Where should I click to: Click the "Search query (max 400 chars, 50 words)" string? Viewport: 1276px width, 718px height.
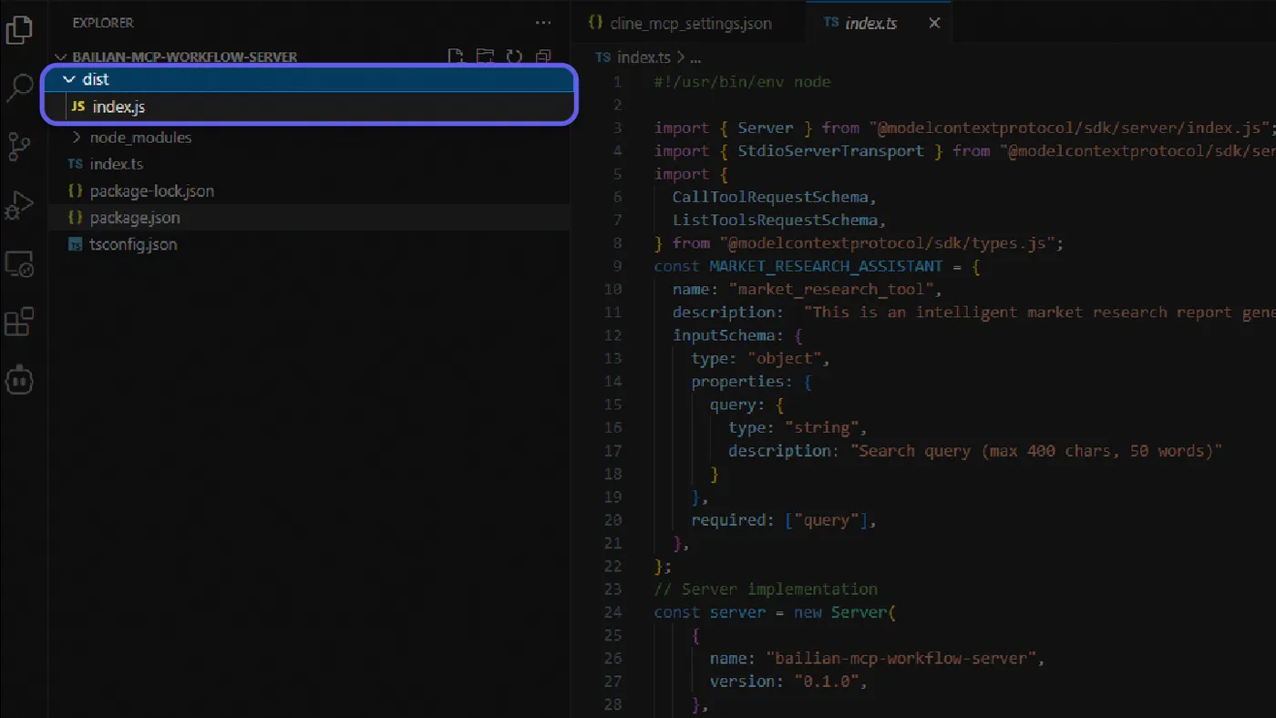[1035, 450]
